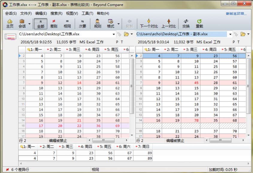This screenshot has height=173, width=253.
Task: Click the 新版本可用... link
Action: [x=236, y=14]
